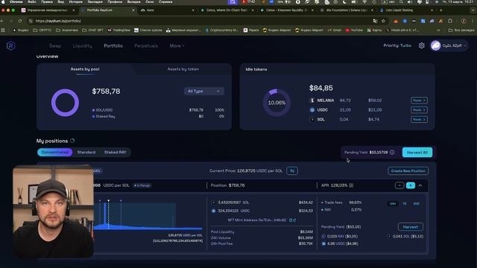This screenshot has width=477, height=268.
Task: Select the 30D APR timeframe
Action: pos(416,203)
